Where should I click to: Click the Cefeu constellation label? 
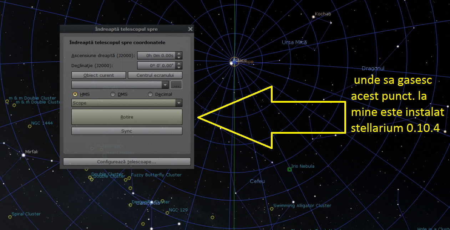point(257,181)
